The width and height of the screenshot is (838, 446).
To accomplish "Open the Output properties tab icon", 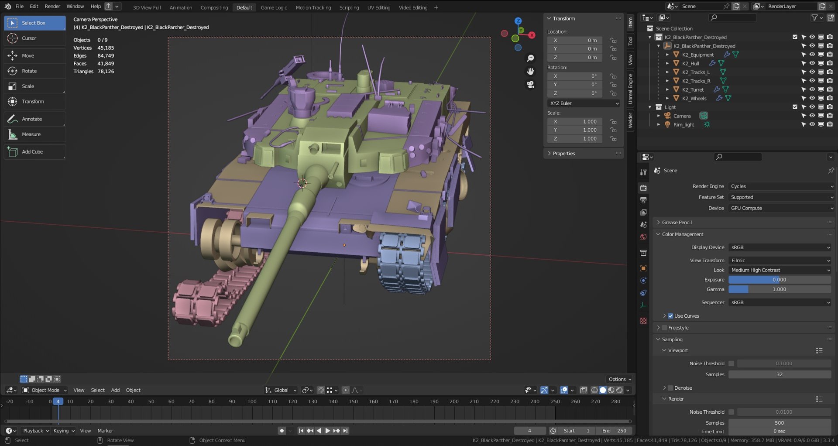I will (643, 200).
